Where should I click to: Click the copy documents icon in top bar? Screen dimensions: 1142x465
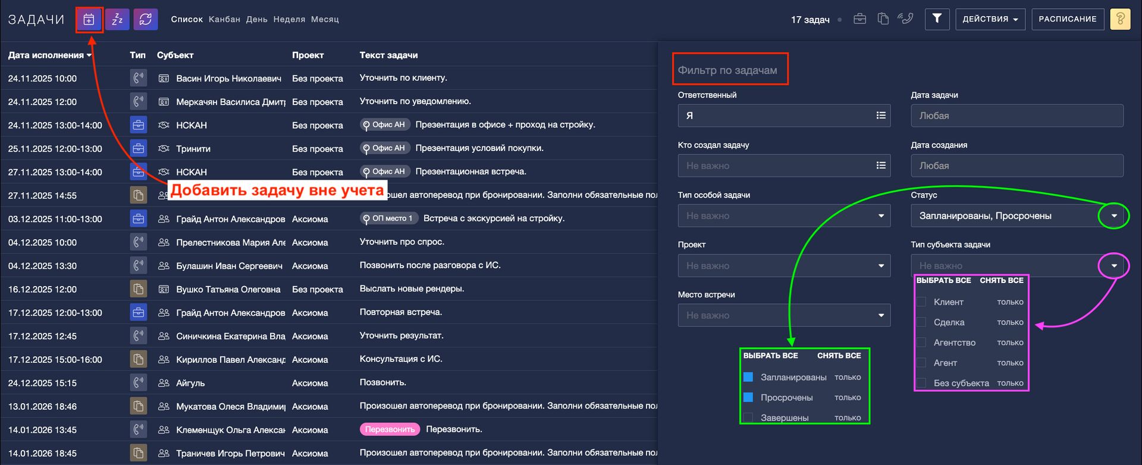click(x=883, y=19)
